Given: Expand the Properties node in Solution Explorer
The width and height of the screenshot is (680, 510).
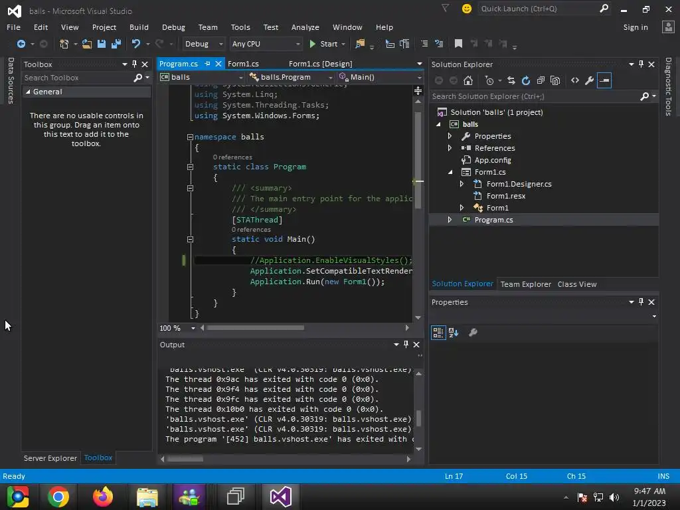Looking at the screenshot, I should 450,136.
